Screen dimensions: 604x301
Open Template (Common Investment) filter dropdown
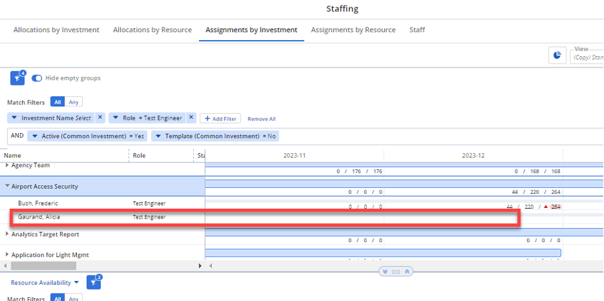click(x=158, y=136)
